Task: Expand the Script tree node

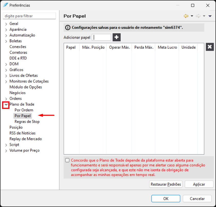Action: click(6, 145)
